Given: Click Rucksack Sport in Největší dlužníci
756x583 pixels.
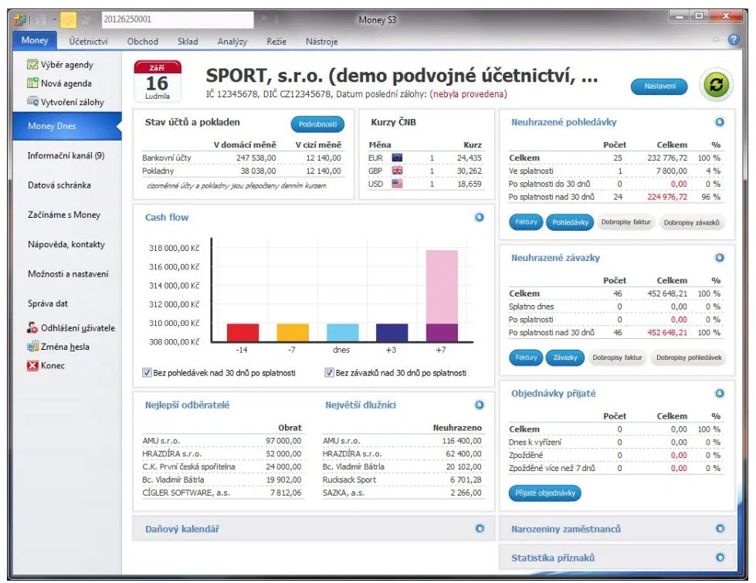Looking at the screenshot, I should tap(349, 480).
